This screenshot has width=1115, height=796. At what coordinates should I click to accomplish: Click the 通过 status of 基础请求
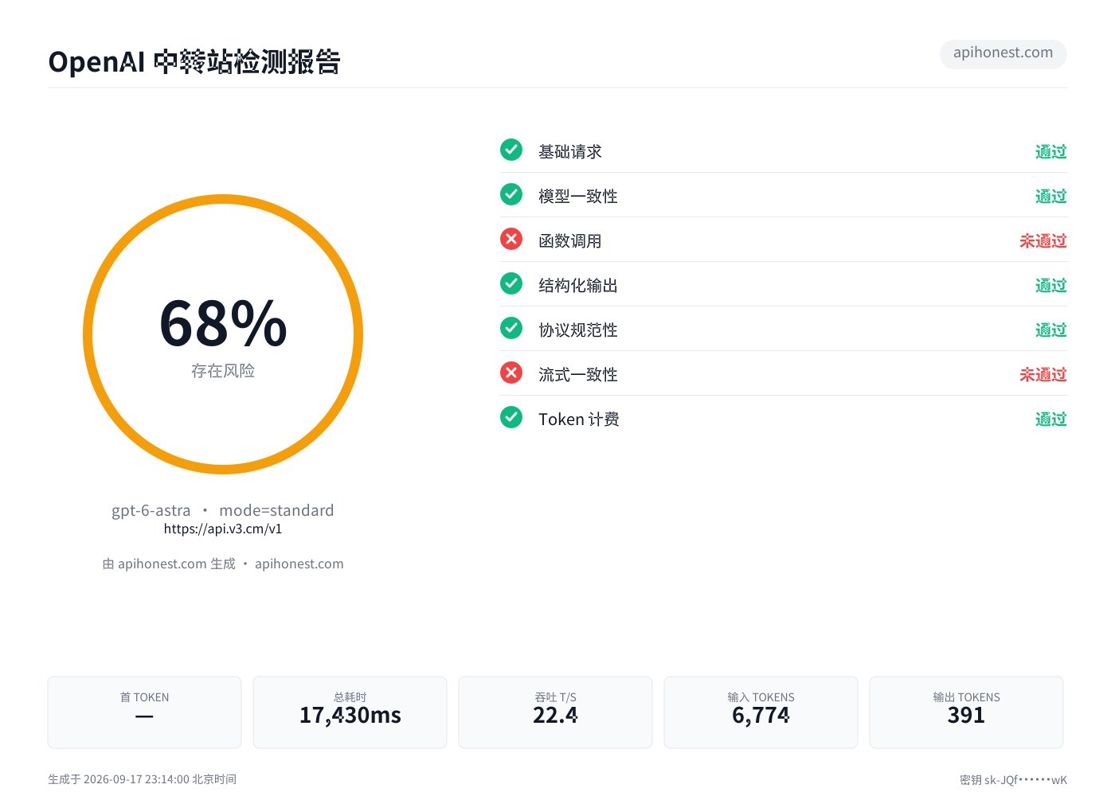[1050, 151]
